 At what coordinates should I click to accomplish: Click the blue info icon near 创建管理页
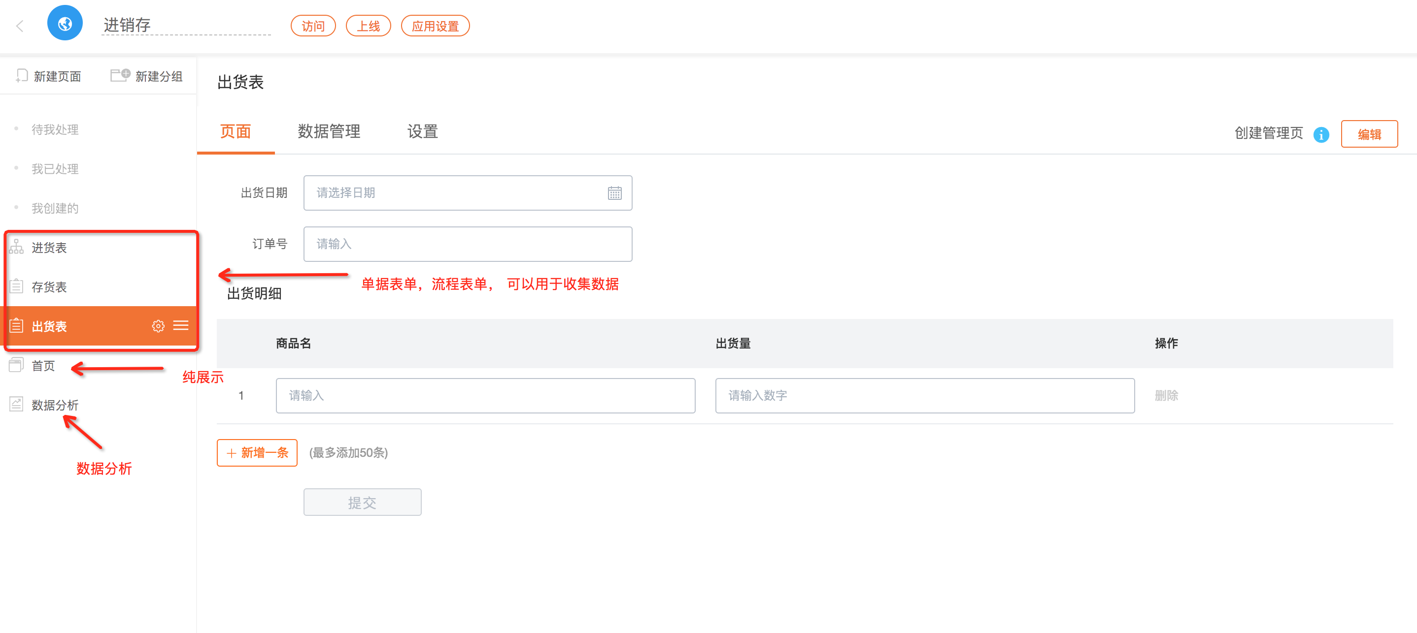point(1321,134)
